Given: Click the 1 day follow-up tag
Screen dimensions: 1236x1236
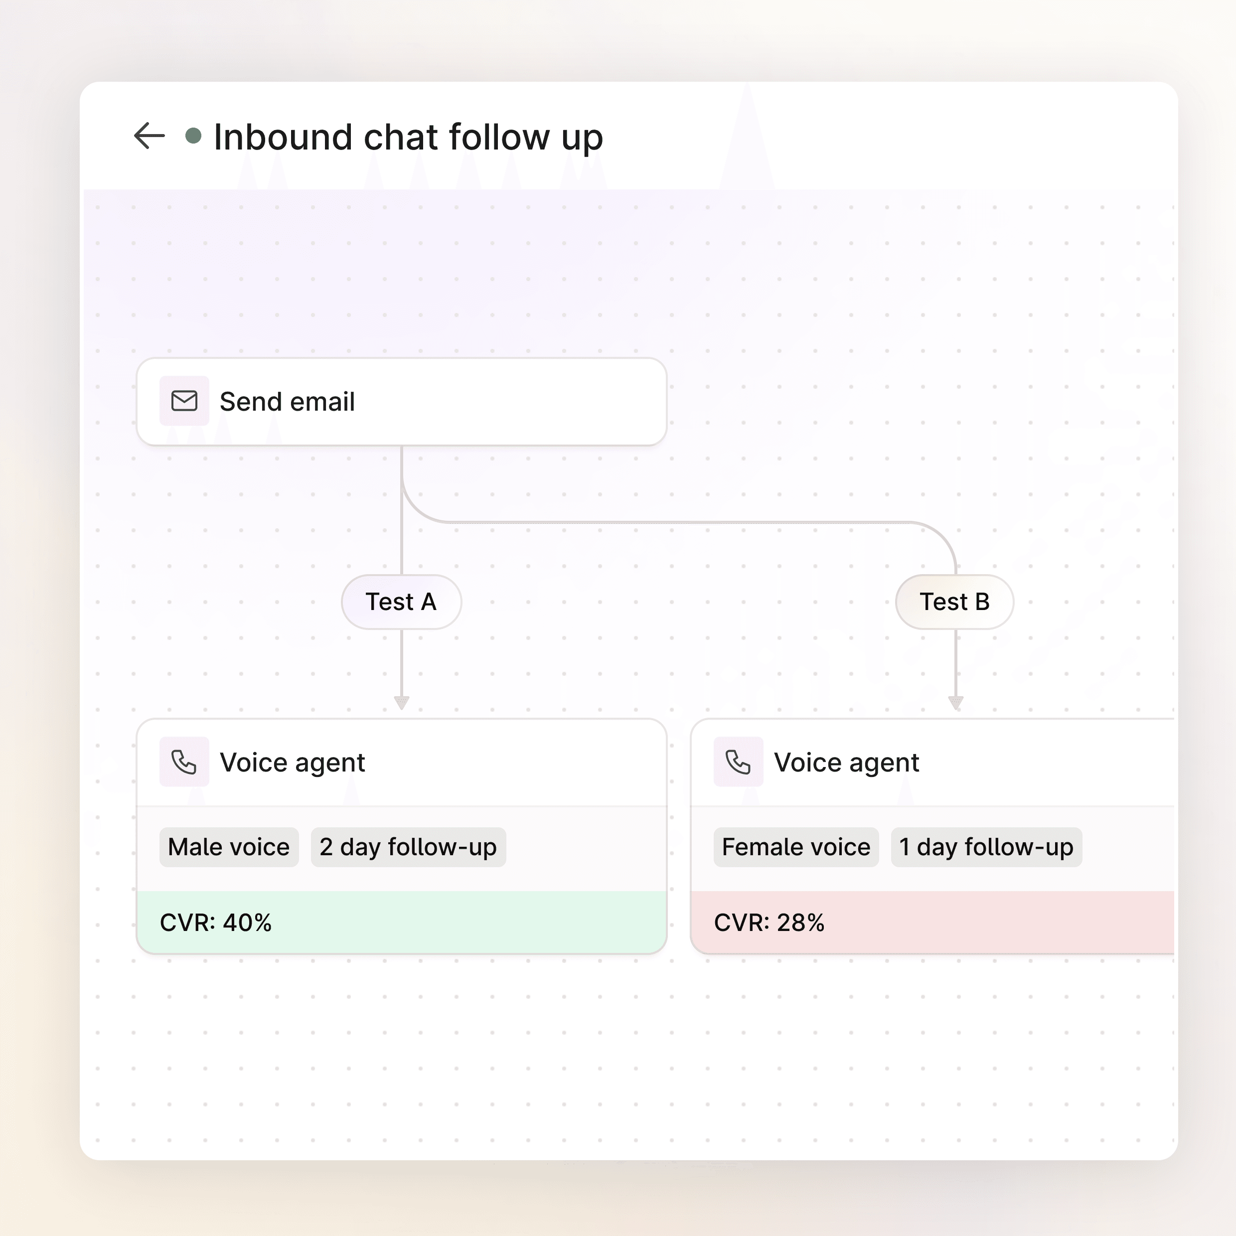Looking at the screenshot, I should 986,847.
